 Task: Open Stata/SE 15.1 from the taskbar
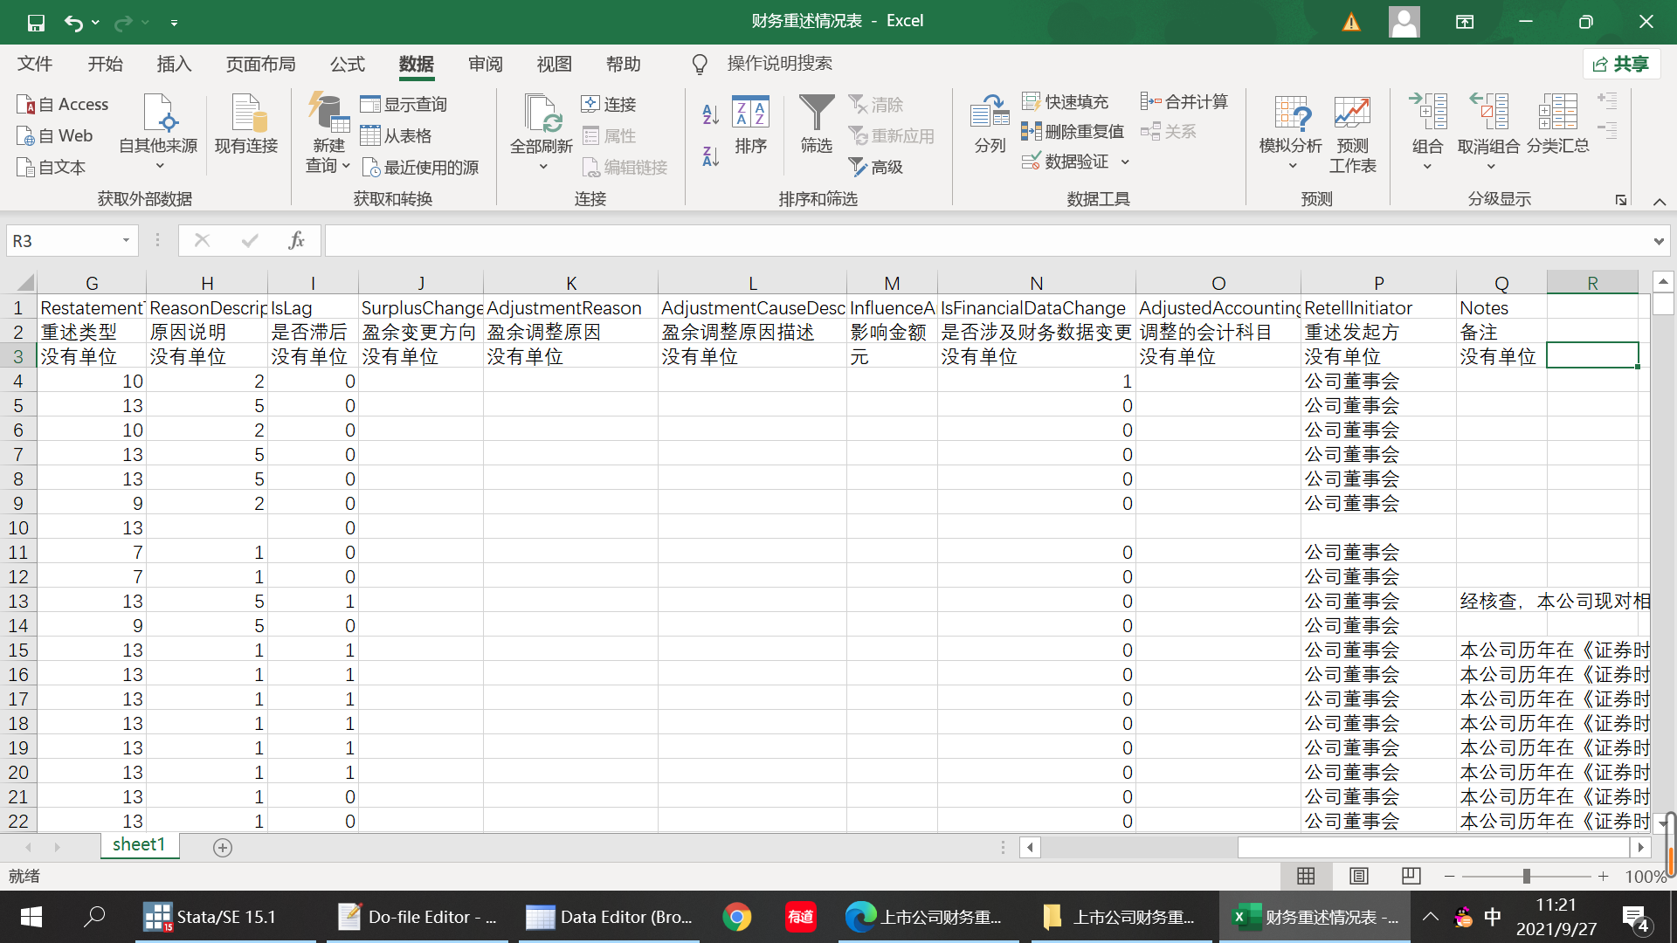point(210,917)
